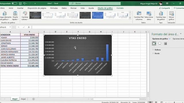Switch to Normal view icon in status bar
This screenshot has height=103, width=184.
150,102
